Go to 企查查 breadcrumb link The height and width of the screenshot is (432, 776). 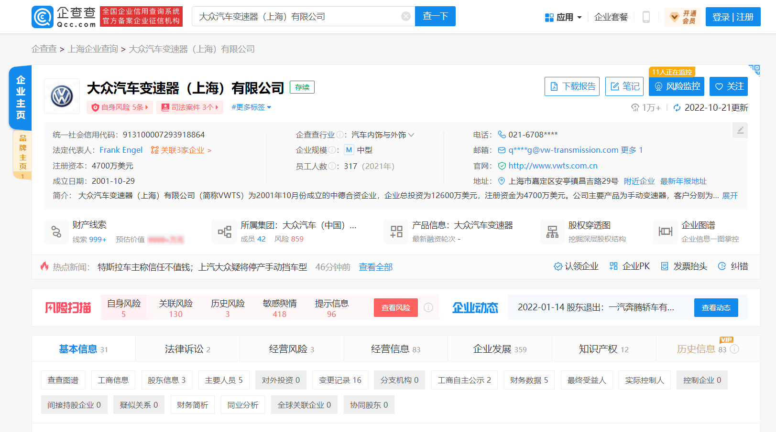(44, 49)
